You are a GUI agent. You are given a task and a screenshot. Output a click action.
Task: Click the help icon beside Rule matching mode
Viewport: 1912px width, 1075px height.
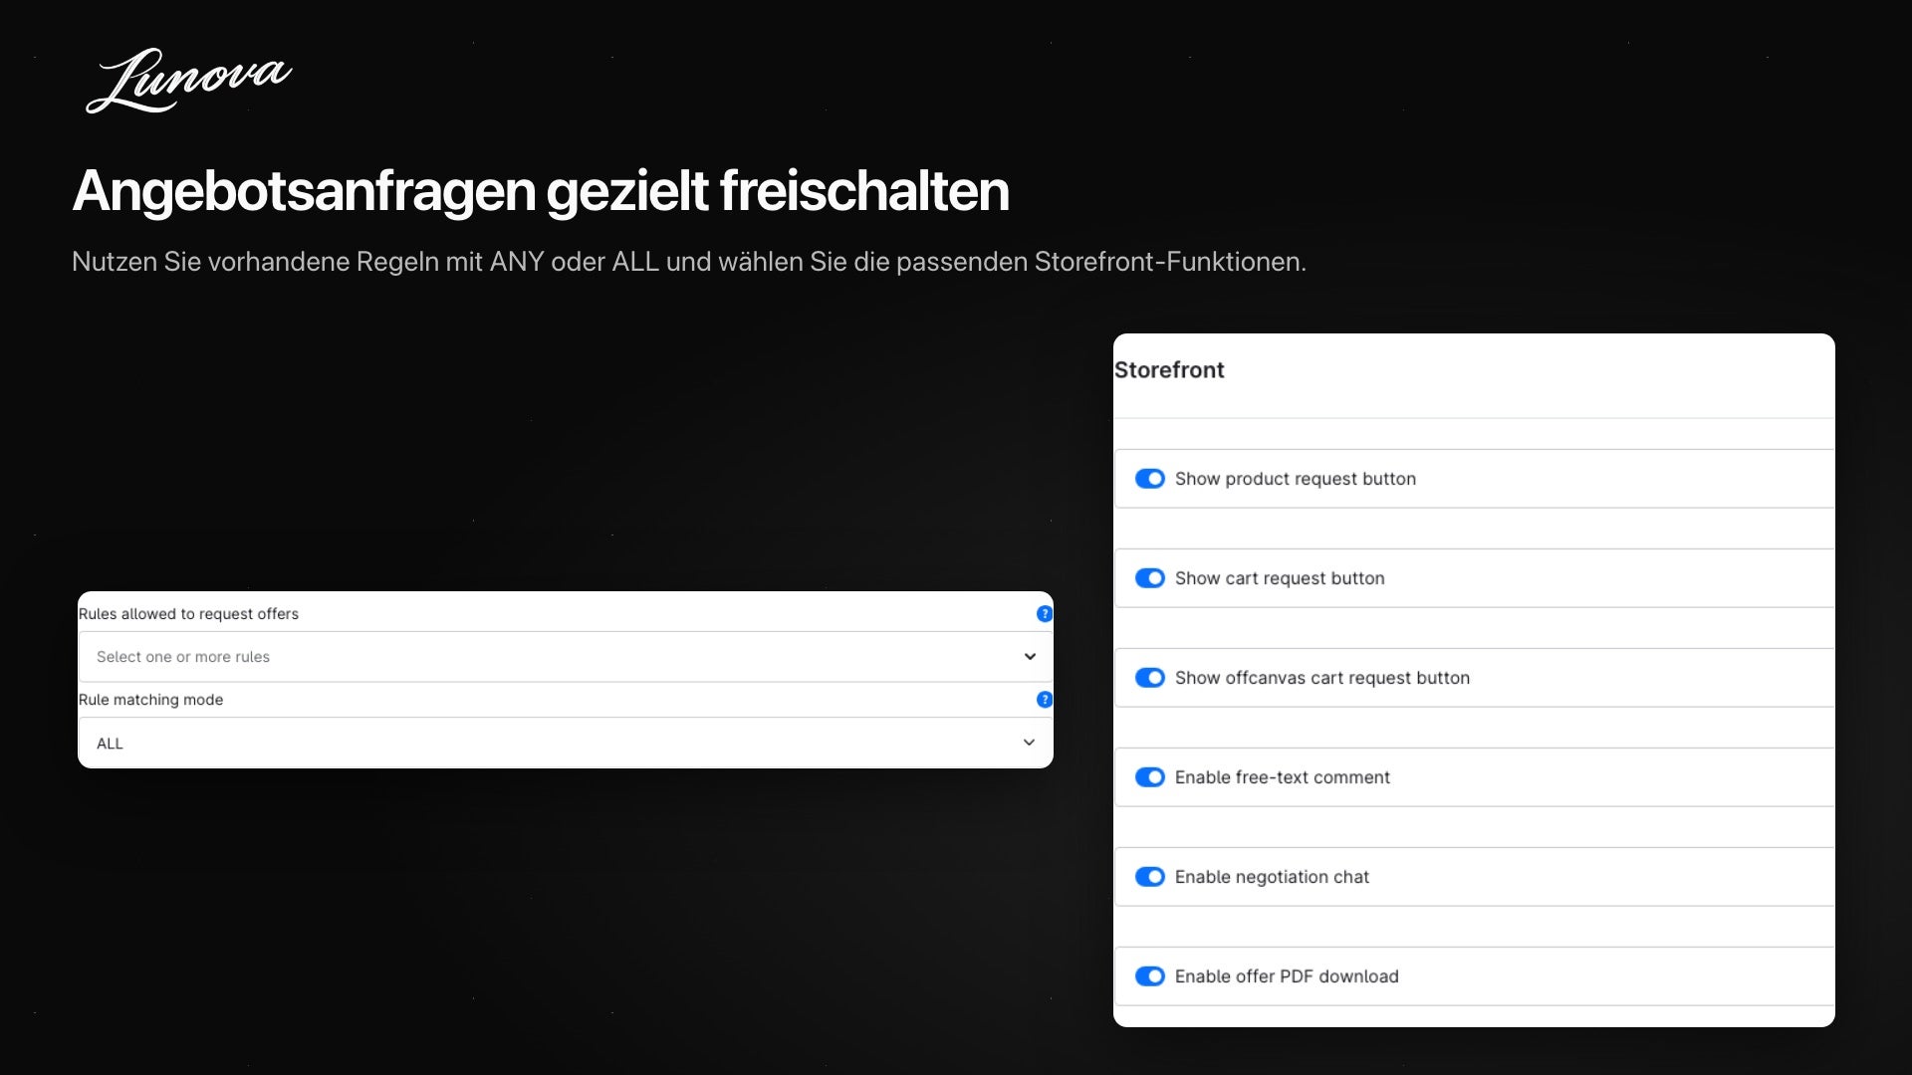click(1045, 700)
